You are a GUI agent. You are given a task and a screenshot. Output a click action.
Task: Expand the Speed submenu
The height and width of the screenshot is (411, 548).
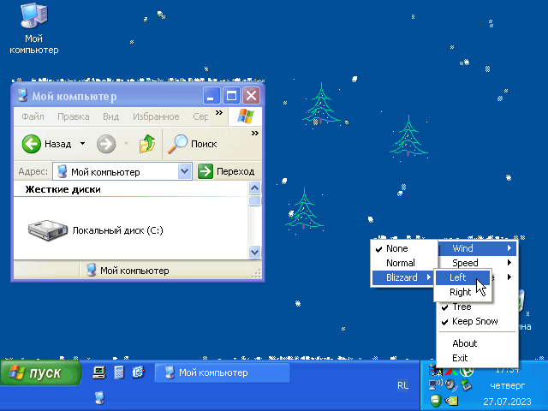478,263
